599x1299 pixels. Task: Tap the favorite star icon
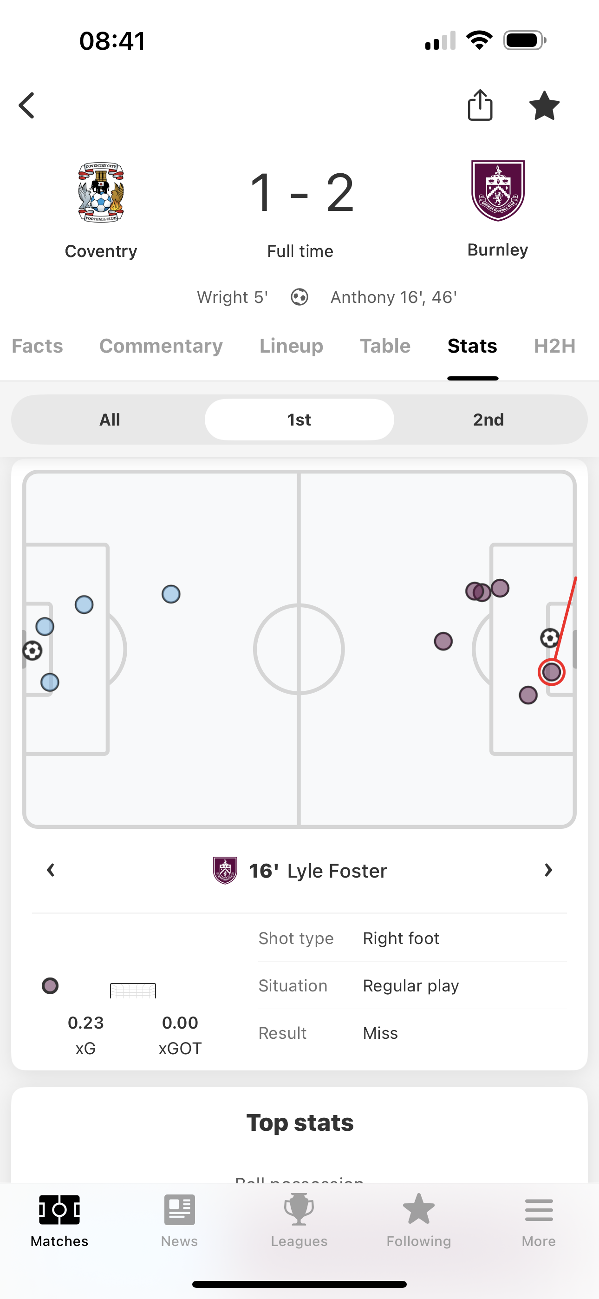point(544,106)
